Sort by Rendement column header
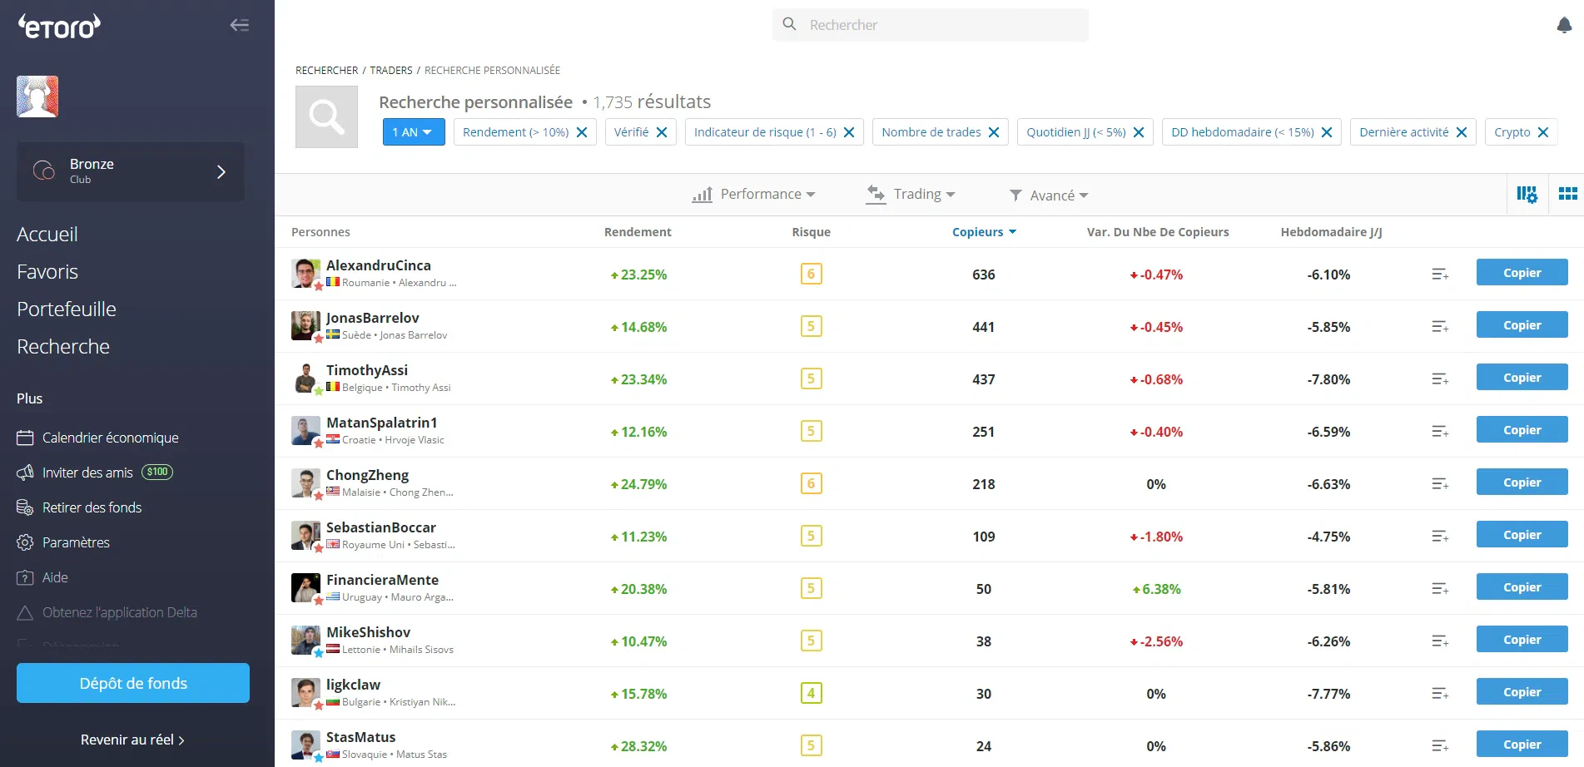The height and width of the screenshot is (767, 1584). click(638, 232)
